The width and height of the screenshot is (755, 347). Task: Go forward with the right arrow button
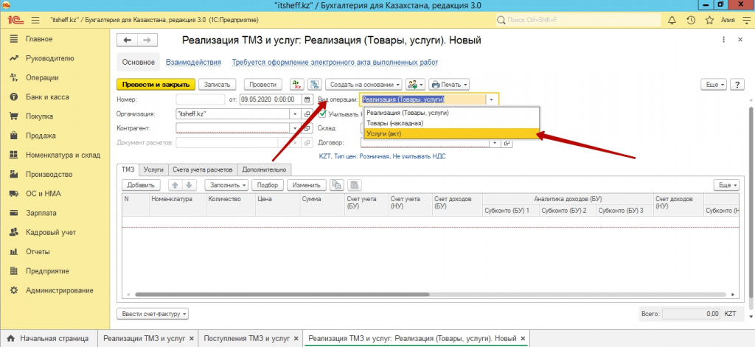pos(147,41)
